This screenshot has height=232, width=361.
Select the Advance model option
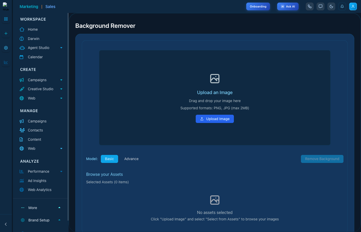point(132,159)
